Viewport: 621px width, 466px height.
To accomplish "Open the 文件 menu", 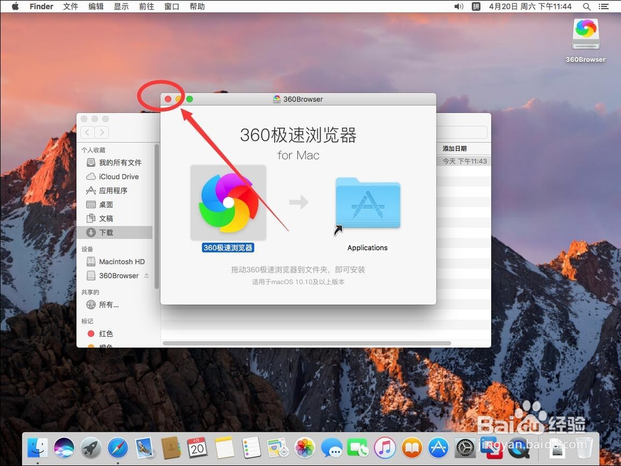I will tap(71, 6).
